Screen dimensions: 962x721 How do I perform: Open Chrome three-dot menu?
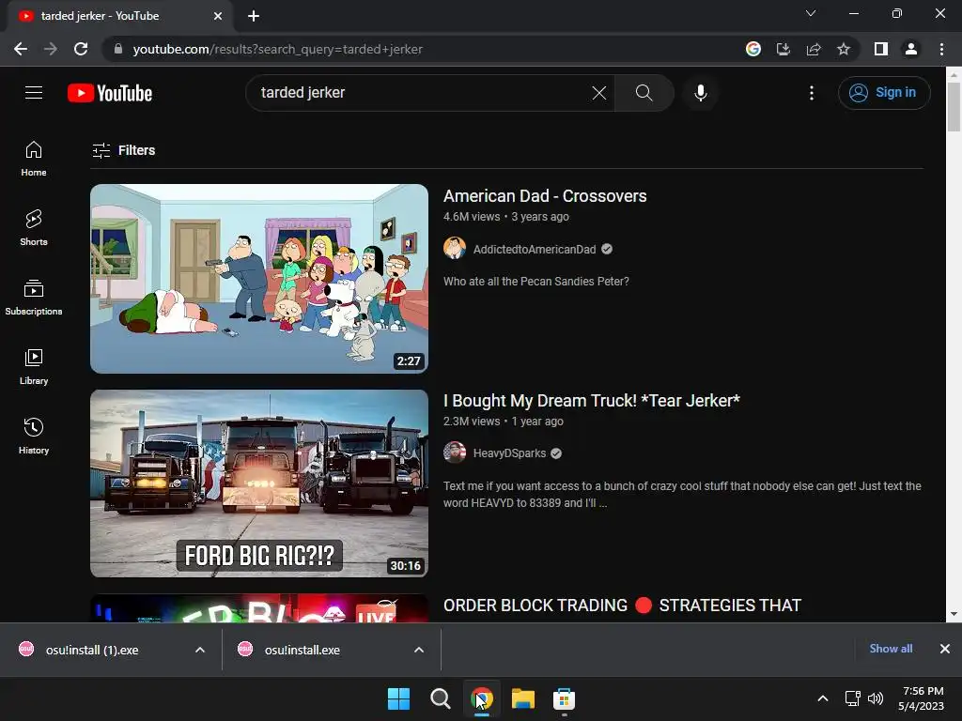[941, 49]
